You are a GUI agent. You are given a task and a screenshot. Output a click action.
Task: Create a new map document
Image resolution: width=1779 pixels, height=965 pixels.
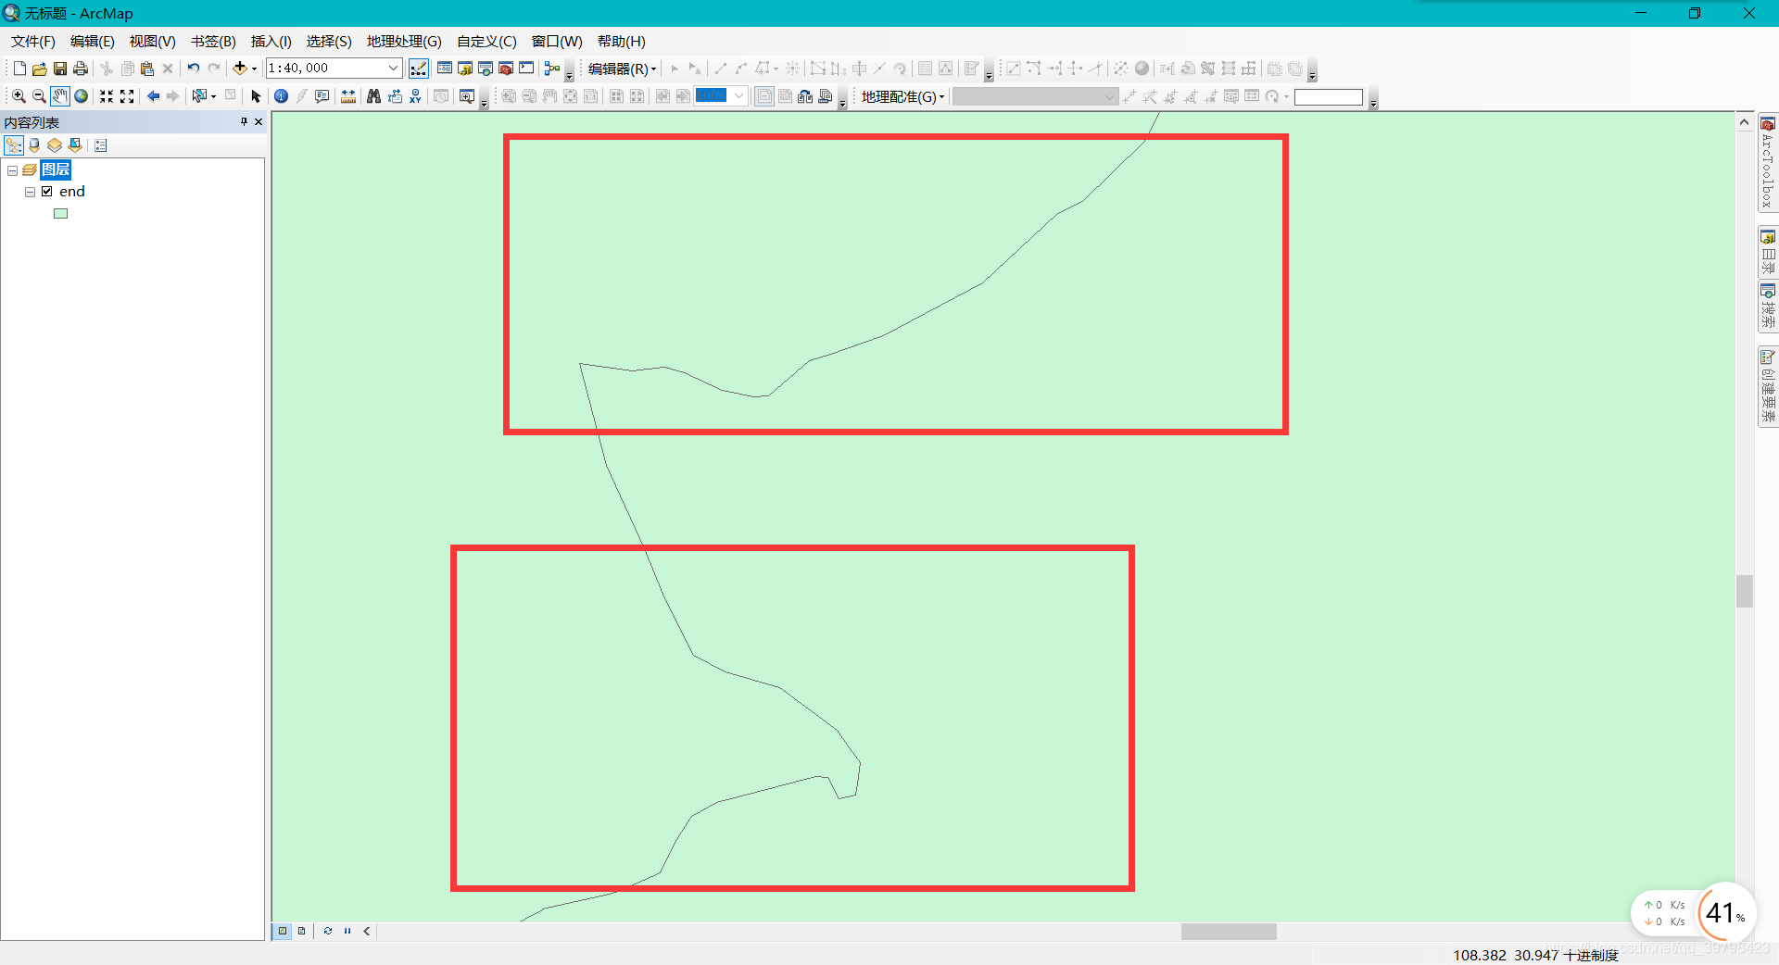[x=19, y=69]
